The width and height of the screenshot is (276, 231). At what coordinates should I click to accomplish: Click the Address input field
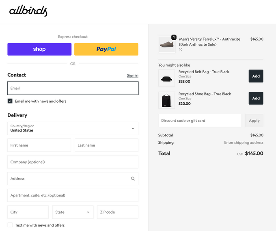pos(73,179)
